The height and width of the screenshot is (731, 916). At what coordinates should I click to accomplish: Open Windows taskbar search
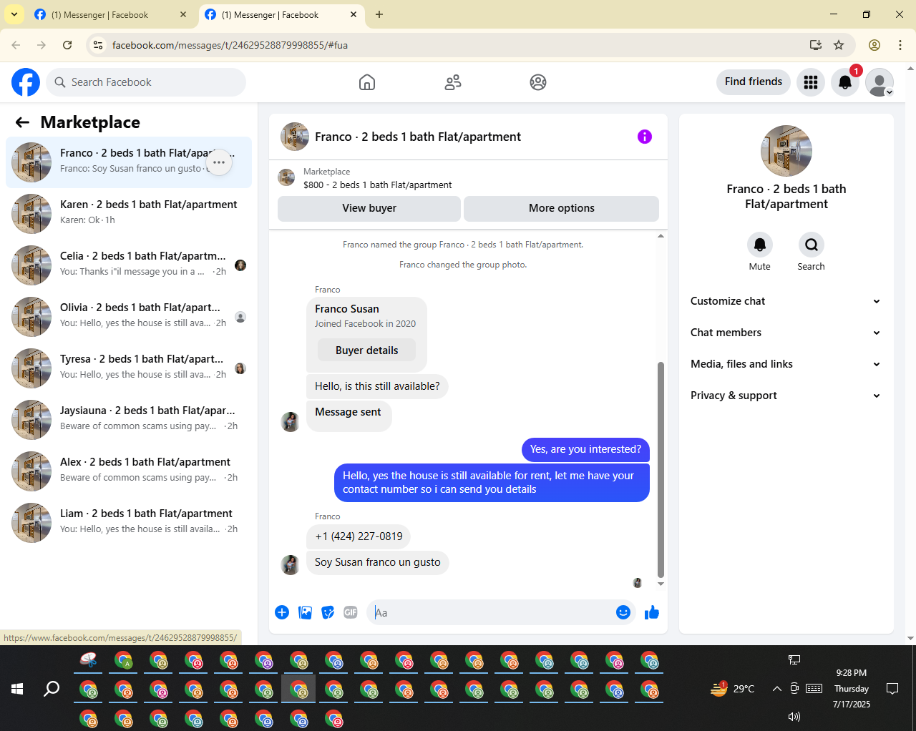tap(52, 689)
